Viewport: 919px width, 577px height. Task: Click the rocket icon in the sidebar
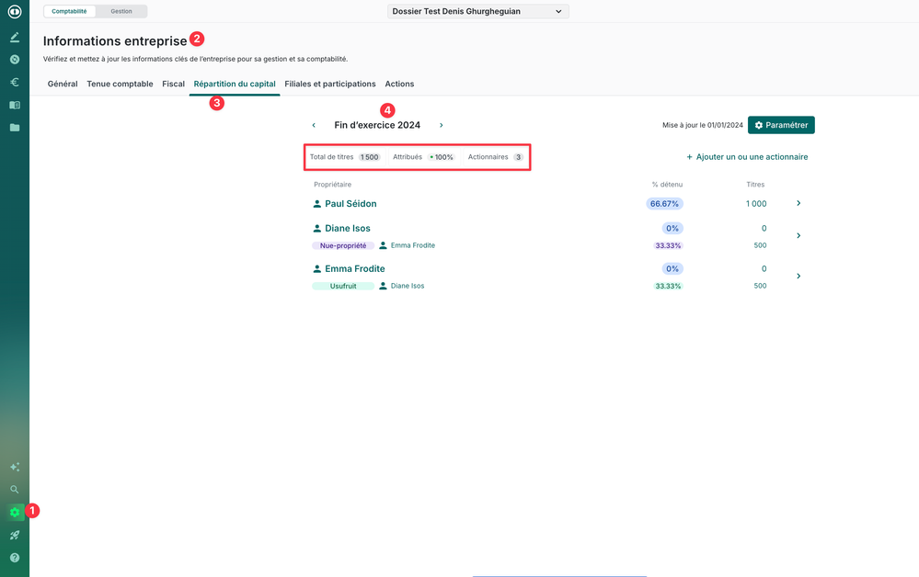click(x=15, y=535)
